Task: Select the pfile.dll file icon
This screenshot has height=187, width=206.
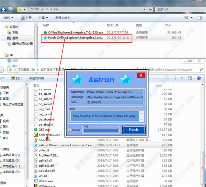Action: point(35,150)
